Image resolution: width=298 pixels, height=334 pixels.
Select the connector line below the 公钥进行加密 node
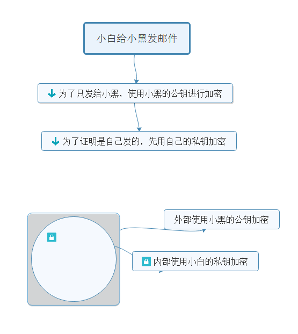tap(136, 116)
